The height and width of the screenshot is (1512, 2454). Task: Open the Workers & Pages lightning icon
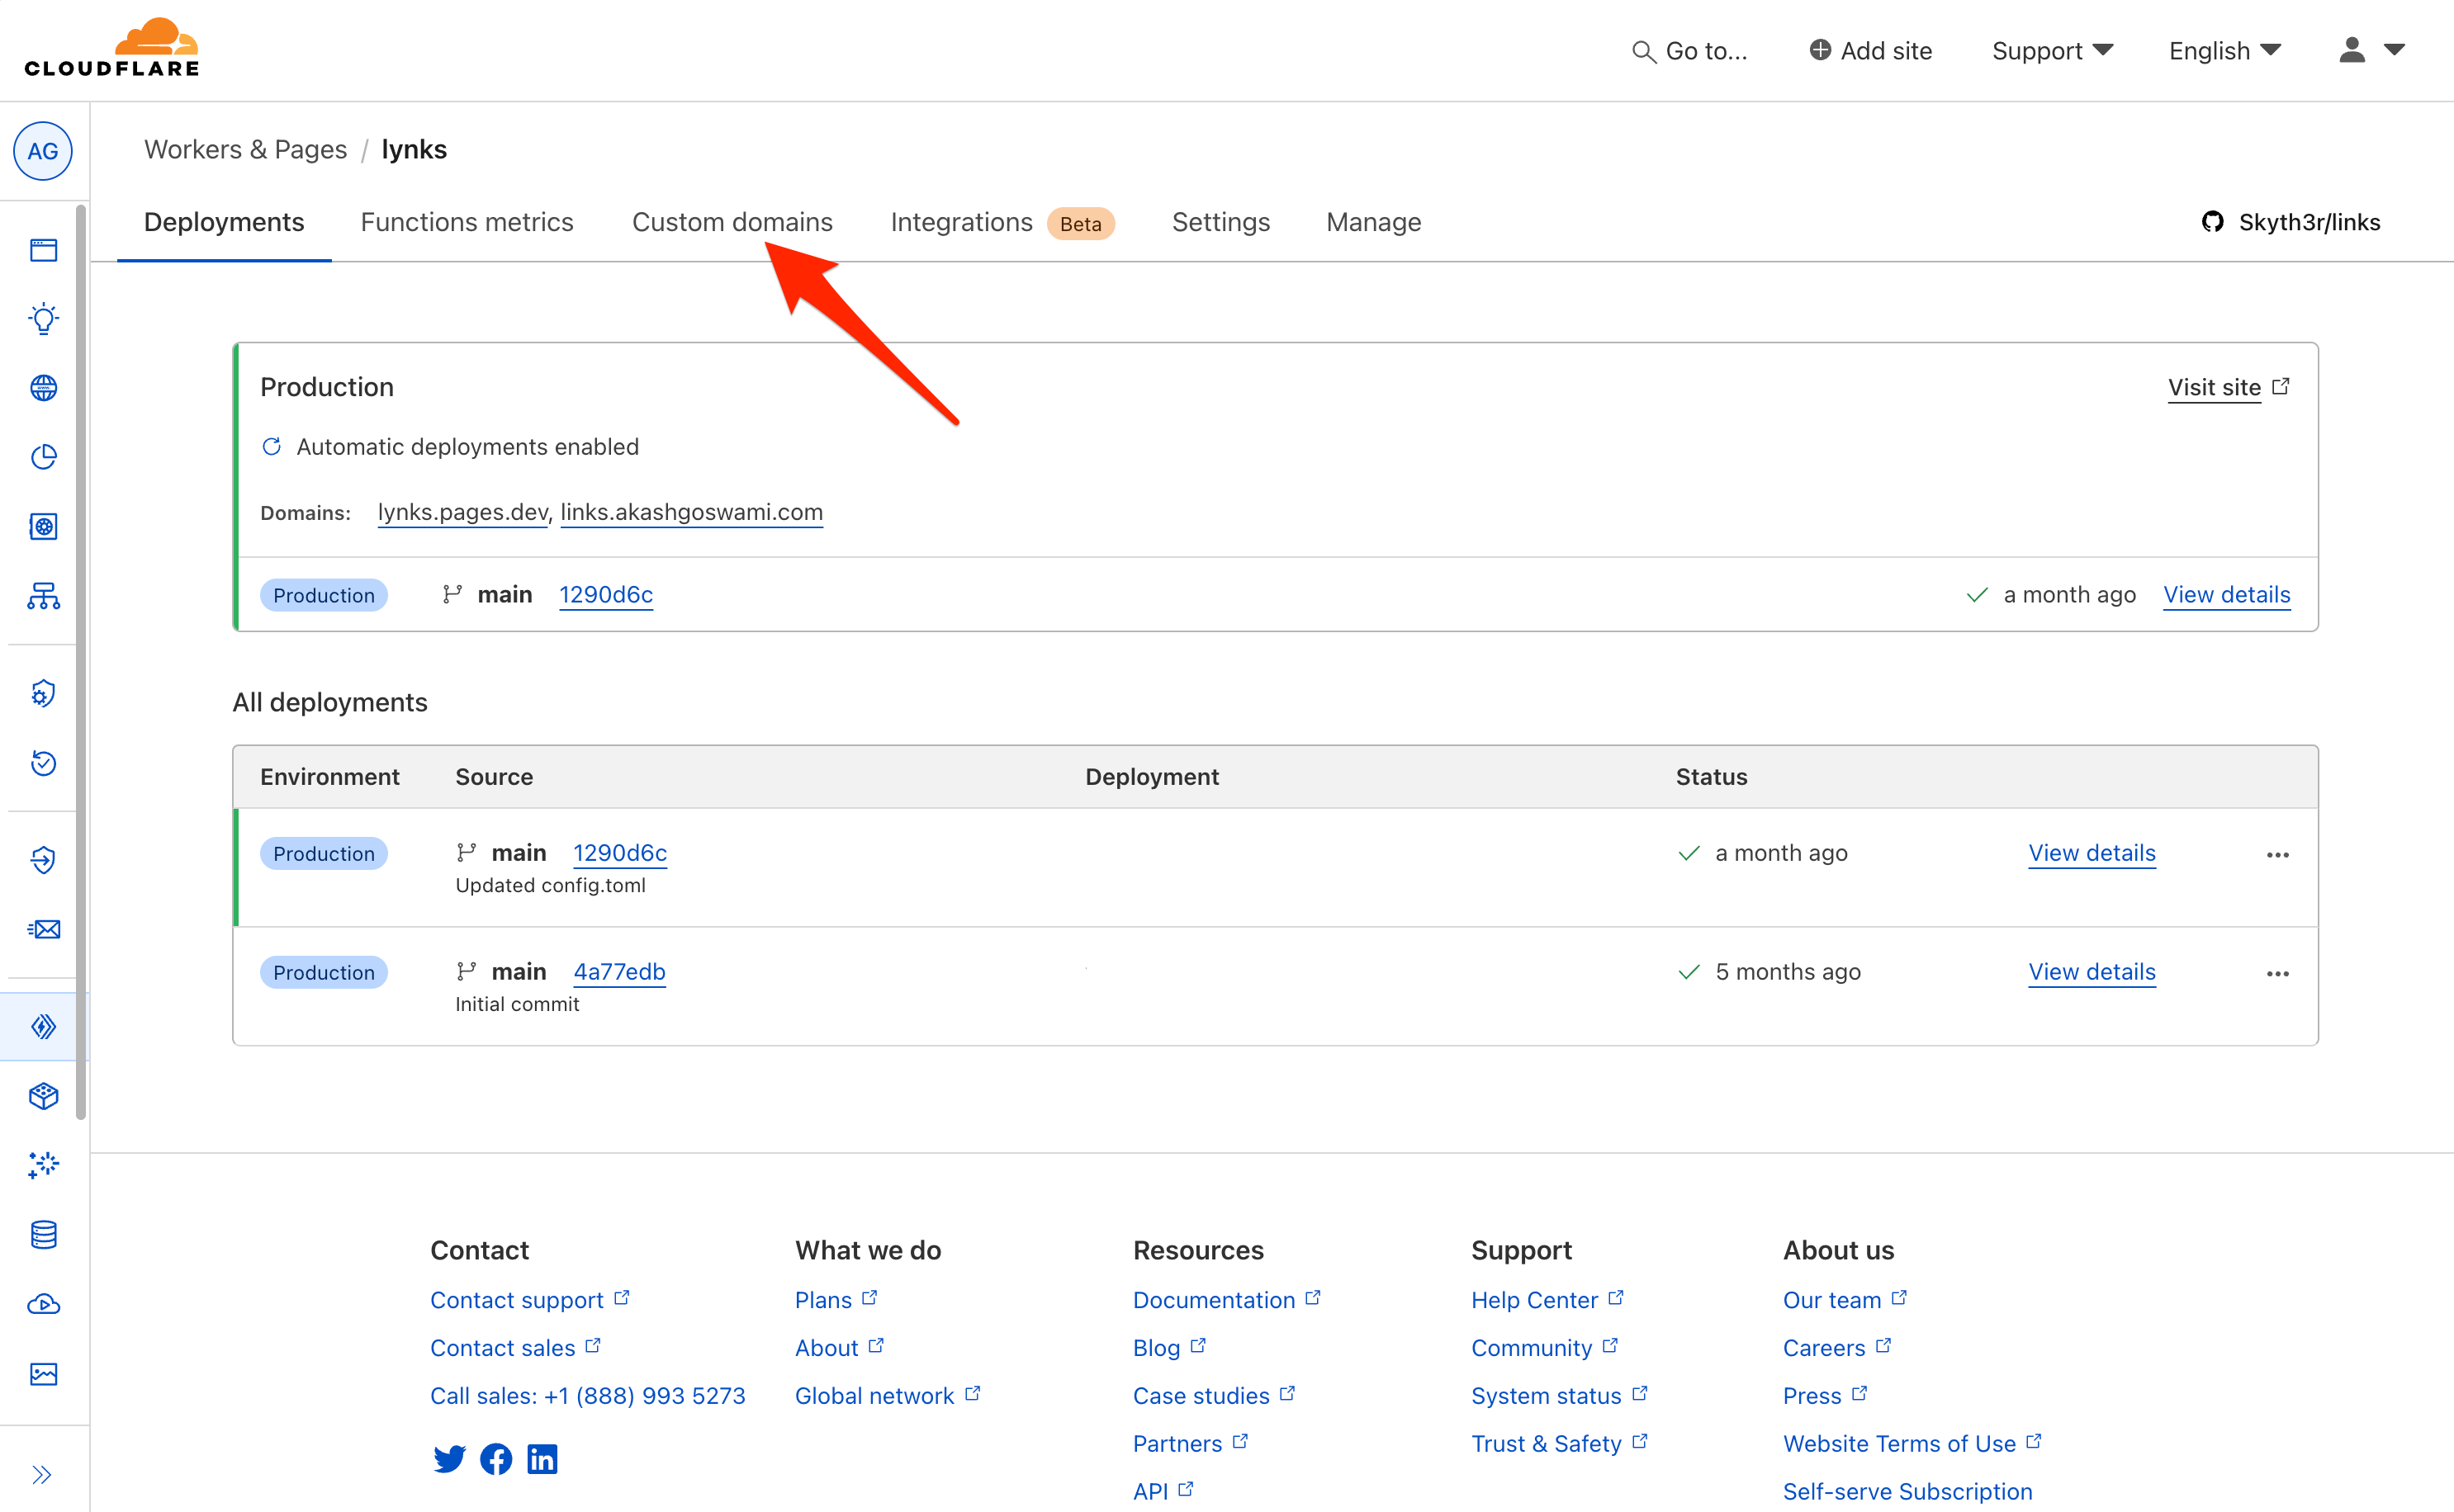click(x=43, y=1025)
